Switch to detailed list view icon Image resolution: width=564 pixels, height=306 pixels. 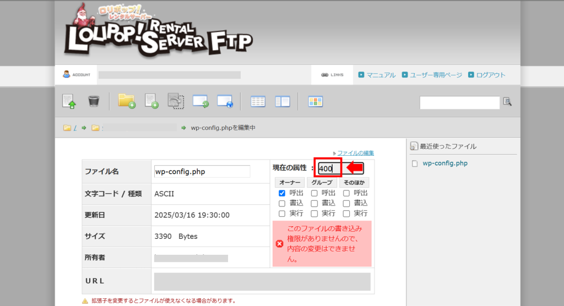point(258,101)
